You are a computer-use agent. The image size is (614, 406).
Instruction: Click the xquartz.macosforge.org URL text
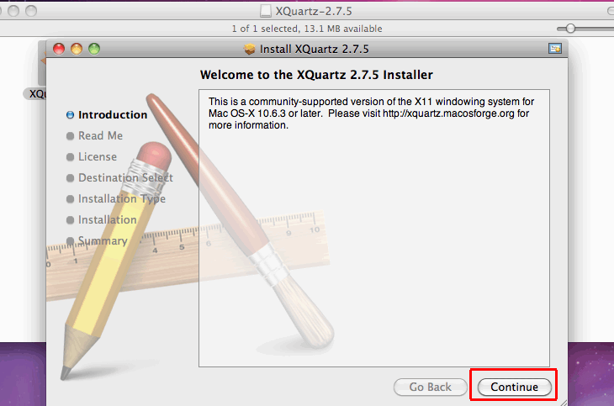point(448,113)
